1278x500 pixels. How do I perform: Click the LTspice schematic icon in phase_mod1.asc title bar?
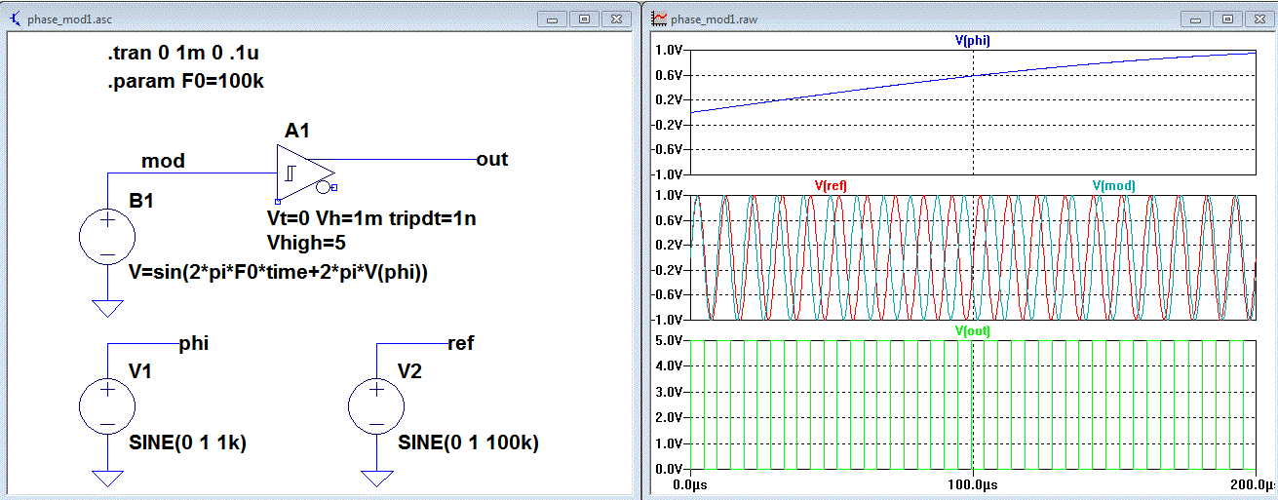(x=14, y=19)
